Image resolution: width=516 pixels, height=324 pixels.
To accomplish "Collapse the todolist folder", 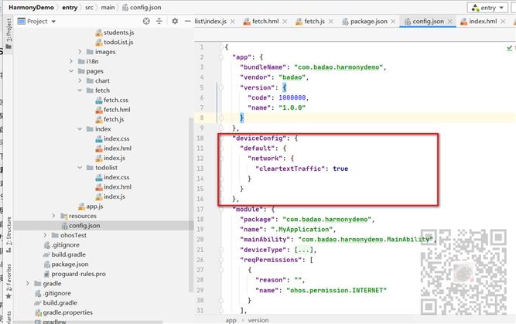I will 80,168.
